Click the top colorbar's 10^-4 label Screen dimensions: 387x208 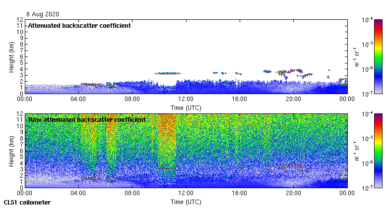click(x=367, y=20)
